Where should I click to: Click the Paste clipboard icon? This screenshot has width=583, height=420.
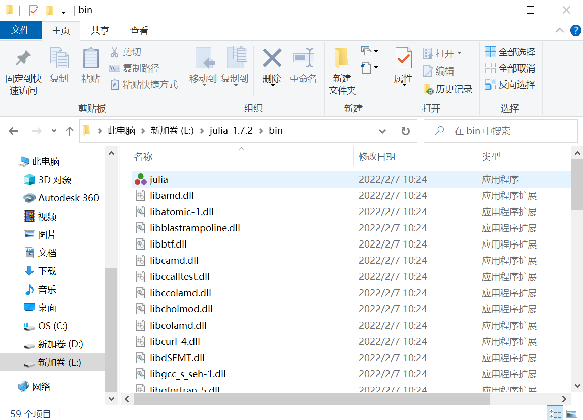click(x=90, y=59)
